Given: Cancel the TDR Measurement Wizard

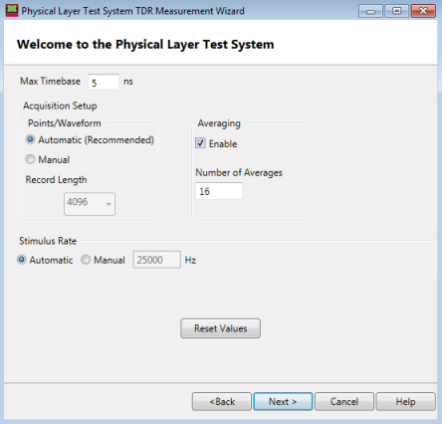Looking at the screenshot, I should tap(344, 401).
